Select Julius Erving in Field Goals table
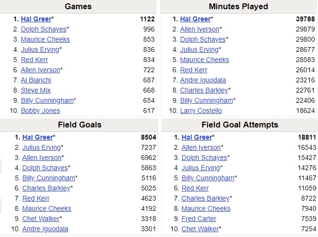This screenshot has height=237, width=318. (x=41, y=147)
